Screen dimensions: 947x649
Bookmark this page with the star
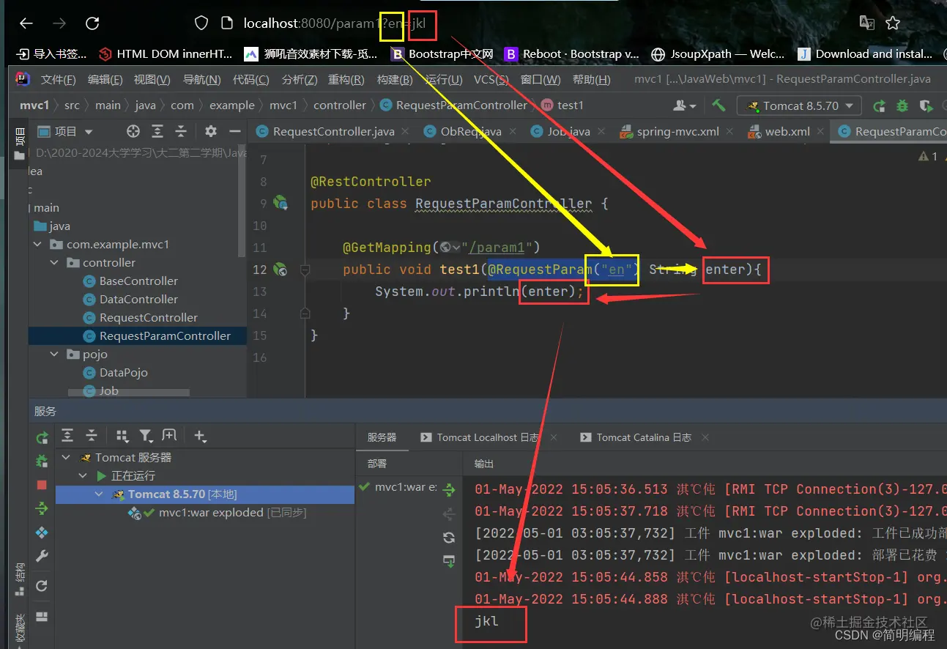[892, 23]
